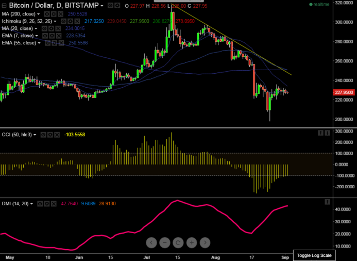Move the DMI pane up with arrow
Image resolution: width=357 pixels, height=261 pixels.
click(x=328, y=202)
